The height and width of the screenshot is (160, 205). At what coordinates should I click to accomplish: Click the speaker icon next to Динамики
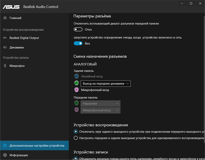pyautogui.click(x=5, y=47)
